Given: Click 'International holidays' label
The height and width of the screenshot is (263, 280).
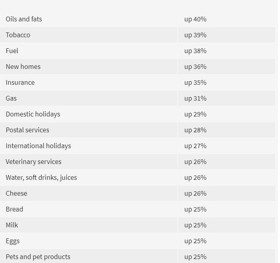Looking at the screenshot, I should 38,146.
